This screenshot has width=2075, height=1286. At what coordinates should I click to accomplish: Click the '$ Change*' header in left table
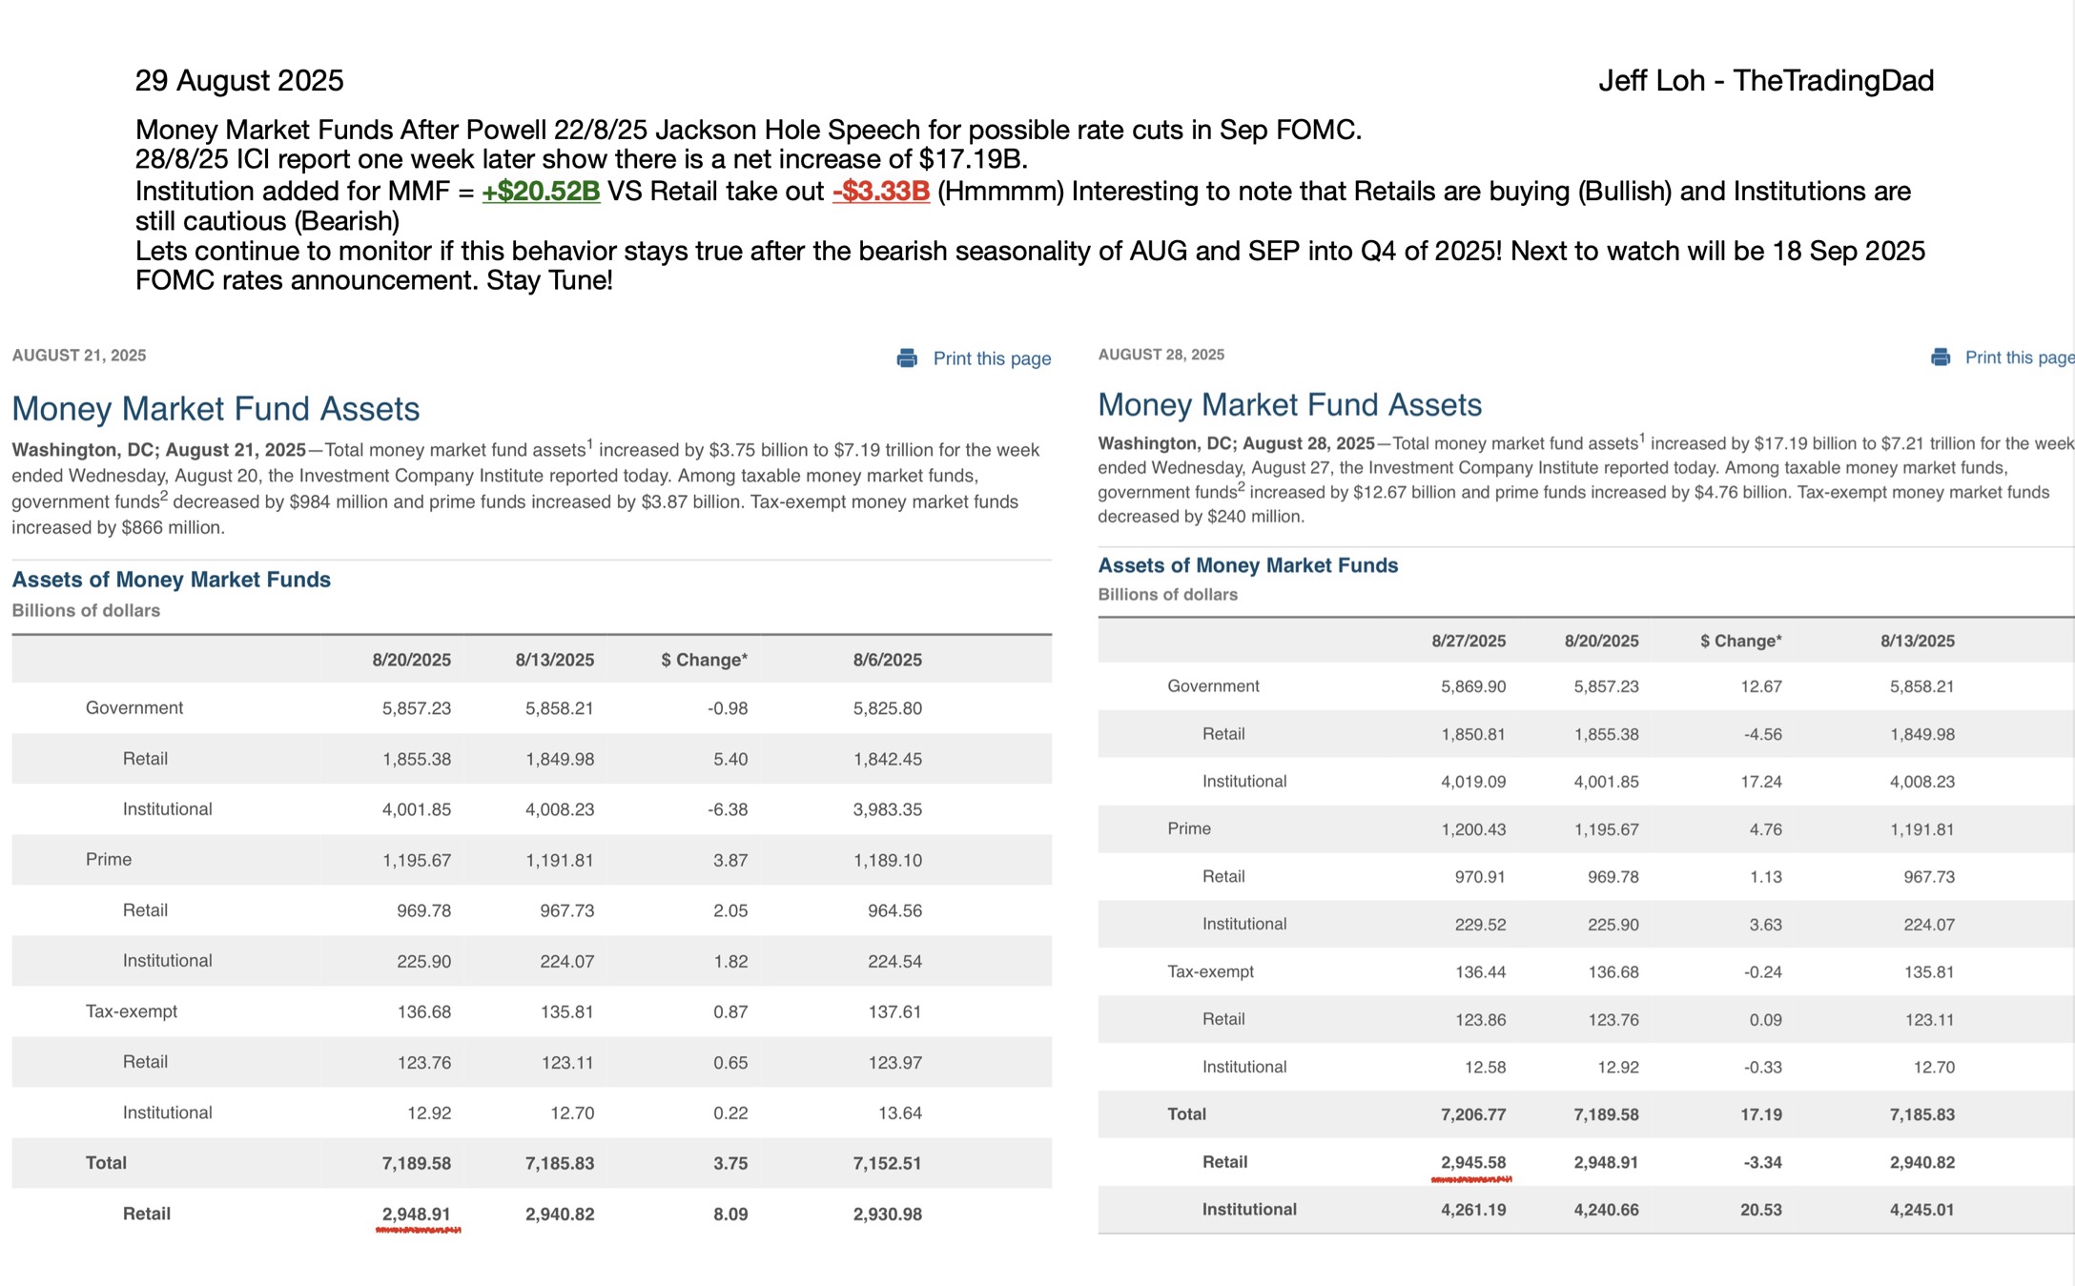[704, 660]
